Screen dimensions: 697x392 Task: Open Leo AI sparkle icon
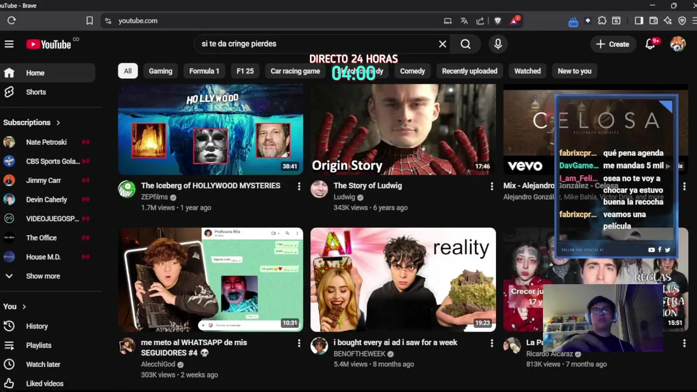[x=668, y=21]
